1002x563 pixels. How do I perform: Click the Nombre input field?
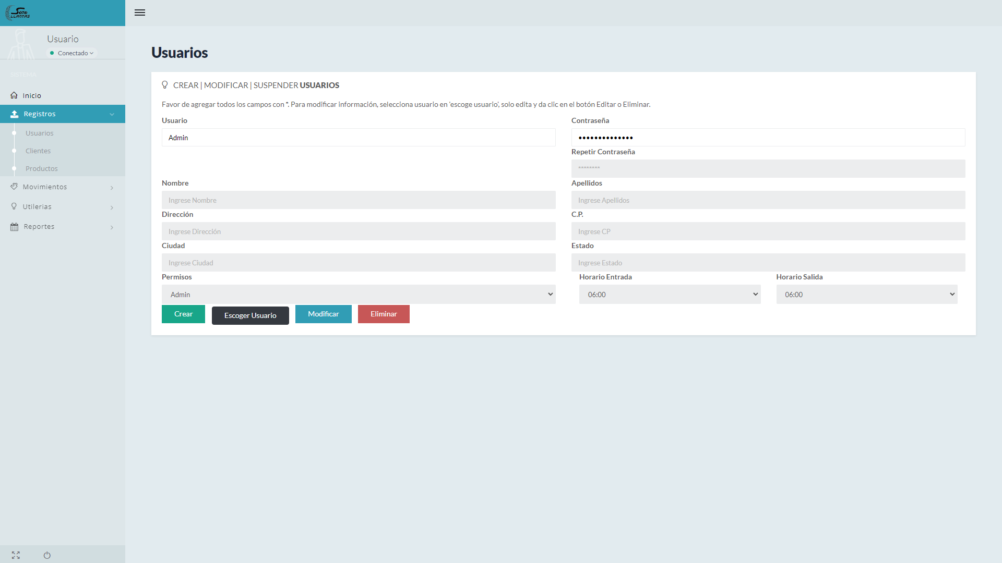pos(359,200)
